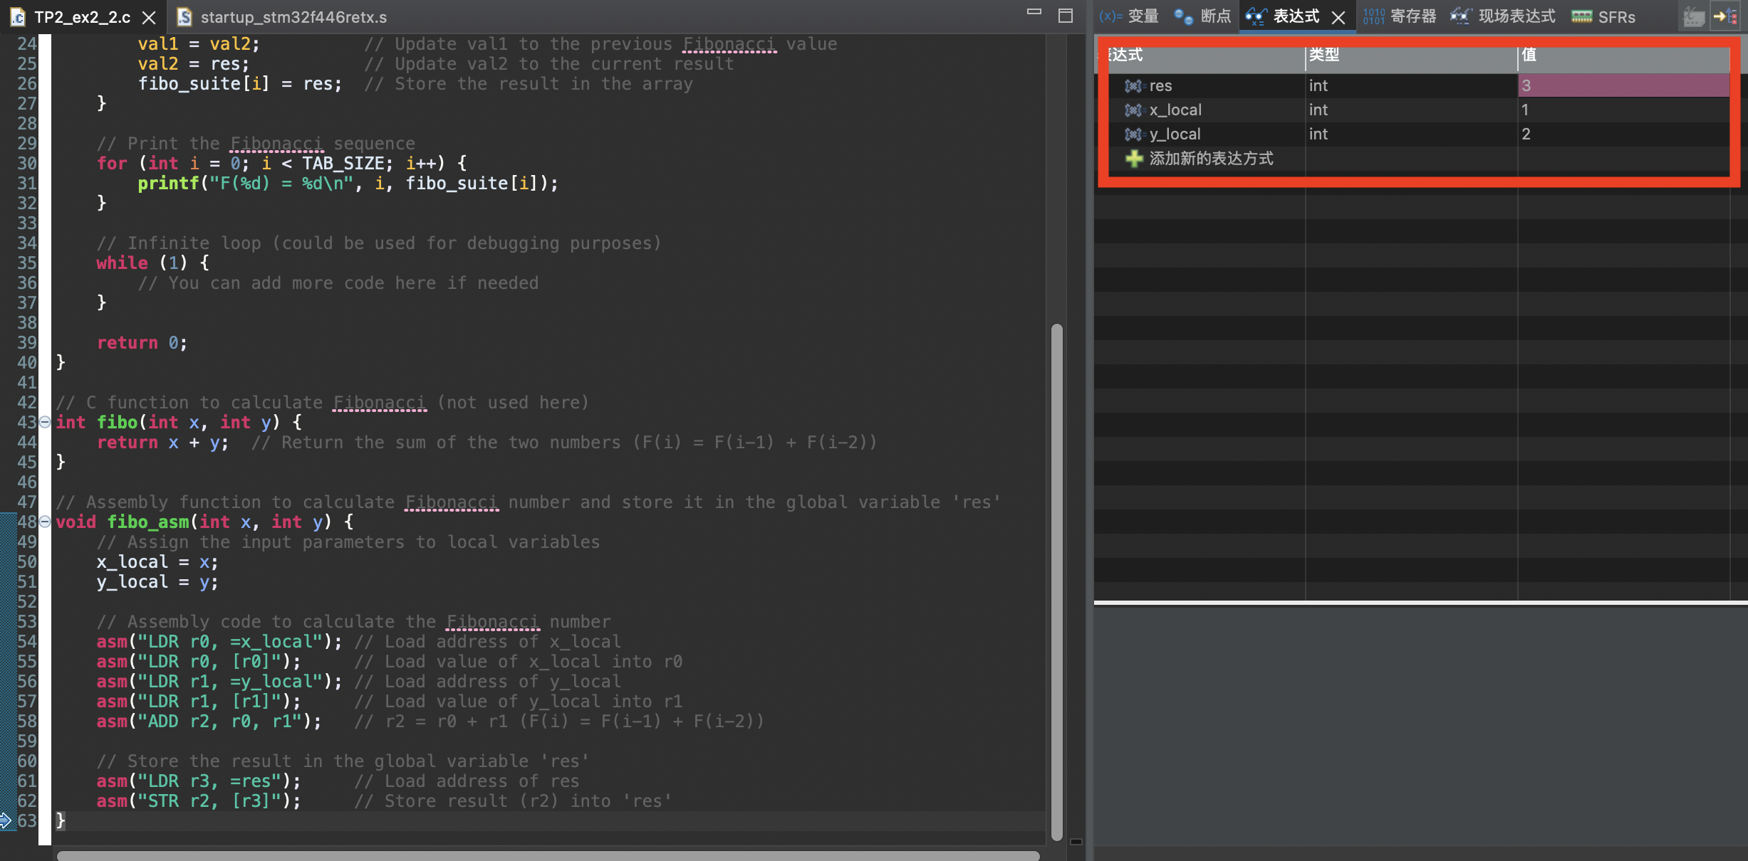Viewport: 1748px width, 861px height.
Task: Close the 表达式 expressions tab
Action: click(x=1339, y=17)
